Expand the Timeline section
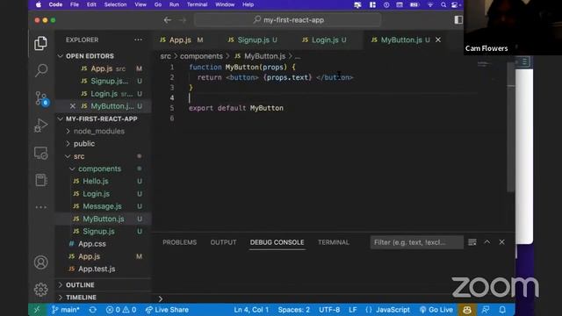Screen dimensions: 562x316 pyautogui.click(x=61, y=298)
